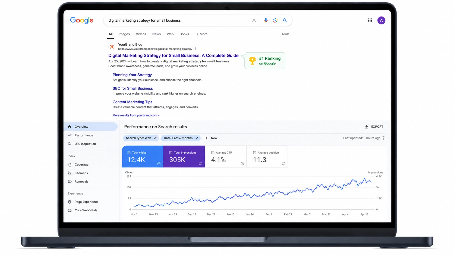454x255 pixels.
Task: Clear the search box with X icon
Action: point(254,20)
